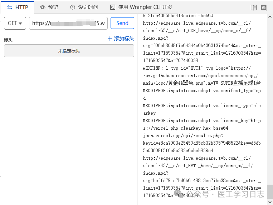This screenshot has width=273, height=205.
Task: Click the line 's://vercel-php-clearkey-hex-base64-'
Action: tap(187, 128)
